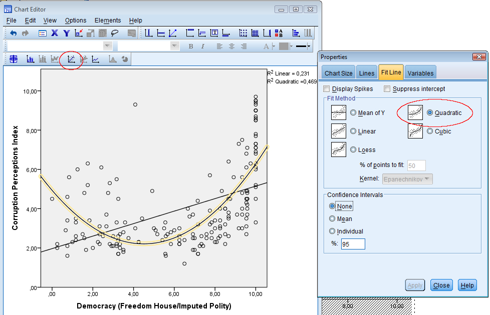Image resolution: width=490 pixels, height=315 pixels.
Task: Select the X axis icon
Action: pos(55,33)
